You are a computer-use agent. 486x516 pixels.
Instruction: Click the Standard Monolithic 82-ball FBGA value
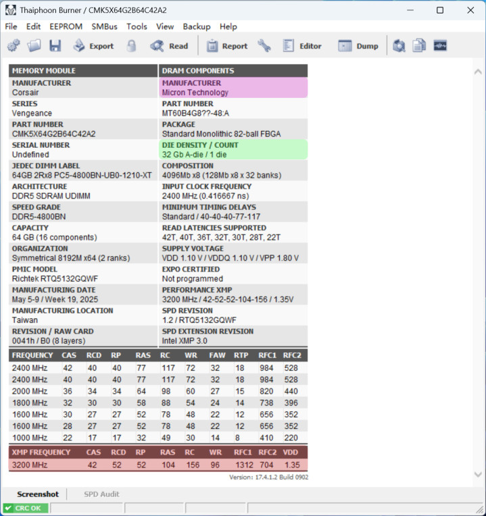[221, 134]
